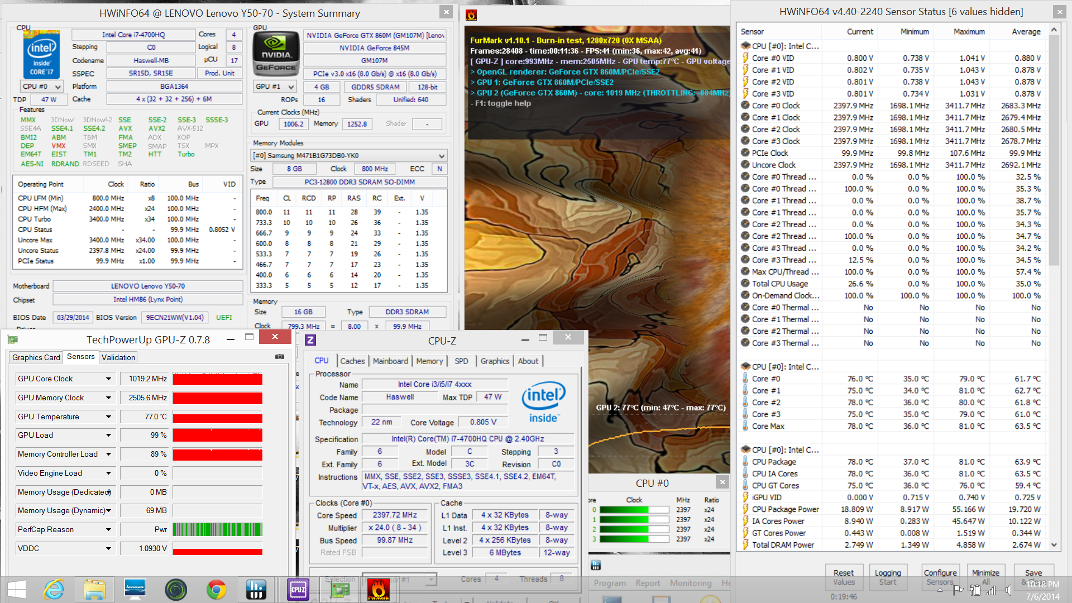Open Internet Explorer from taskbar

coord(54,590)
